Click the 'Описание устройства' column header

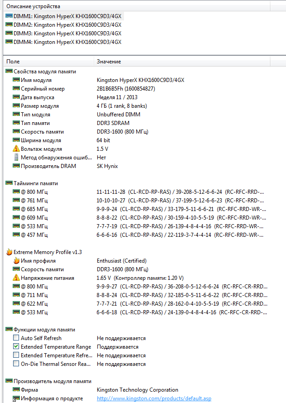coord(137,6)
